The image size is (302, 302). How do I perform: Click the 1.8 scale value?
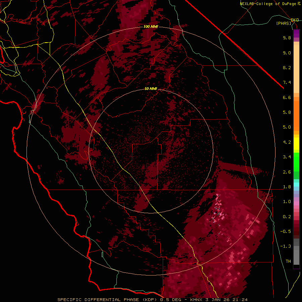point(287,187)
